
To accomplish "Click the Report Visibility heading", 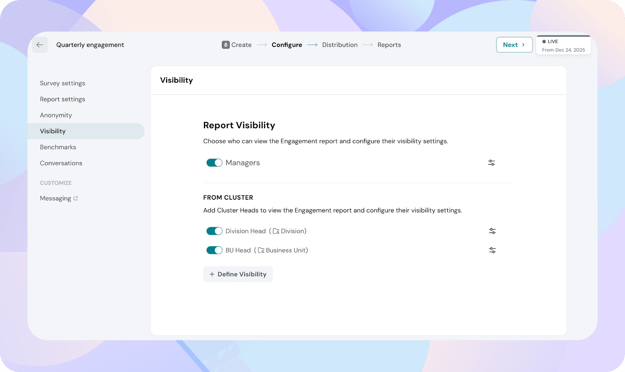I will (239, 125).
